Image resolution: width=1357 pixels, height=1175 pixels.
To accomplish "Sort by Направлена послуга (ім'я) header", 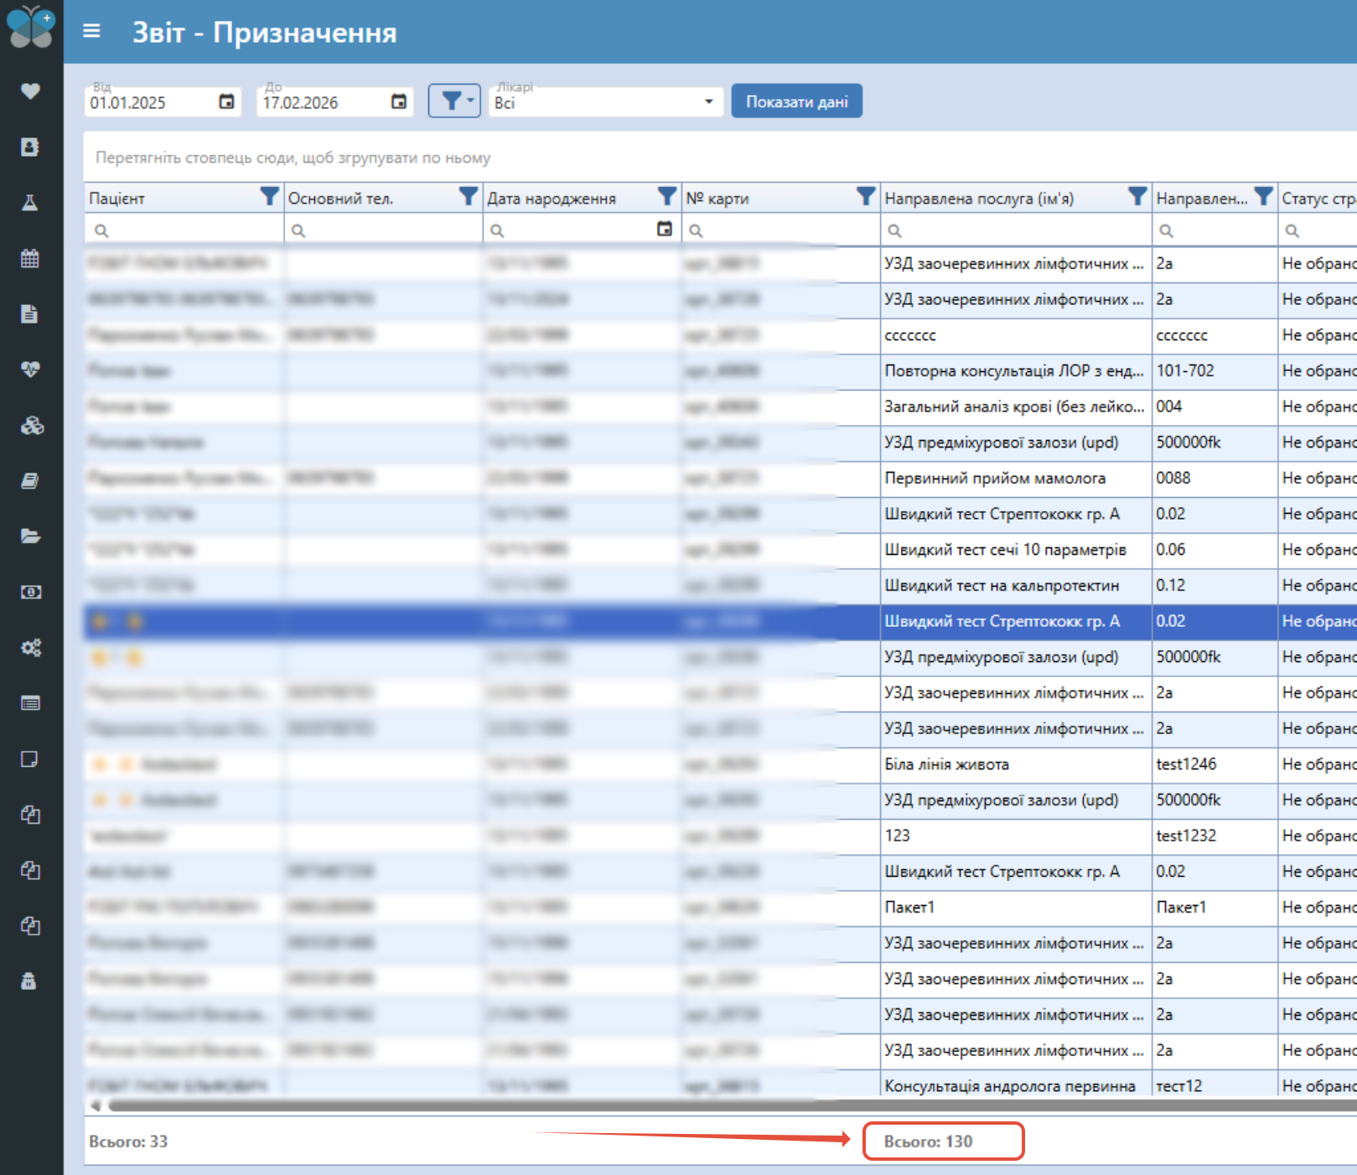I will (x=979, y=199).
